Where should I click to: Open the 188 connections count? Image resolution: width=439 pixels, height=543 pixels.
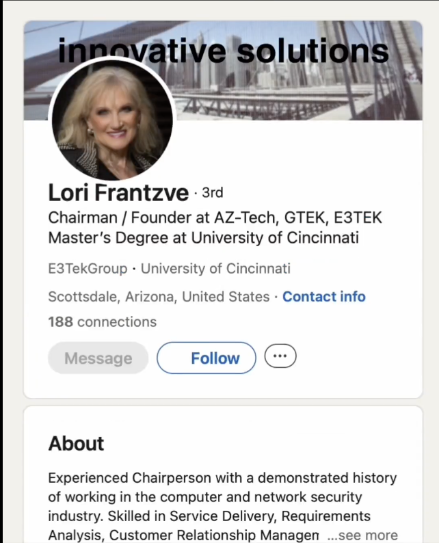click(102, 321)
